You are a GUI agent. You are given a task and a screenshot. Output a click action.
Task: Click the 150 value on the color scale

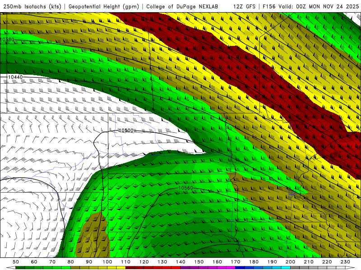199,262
